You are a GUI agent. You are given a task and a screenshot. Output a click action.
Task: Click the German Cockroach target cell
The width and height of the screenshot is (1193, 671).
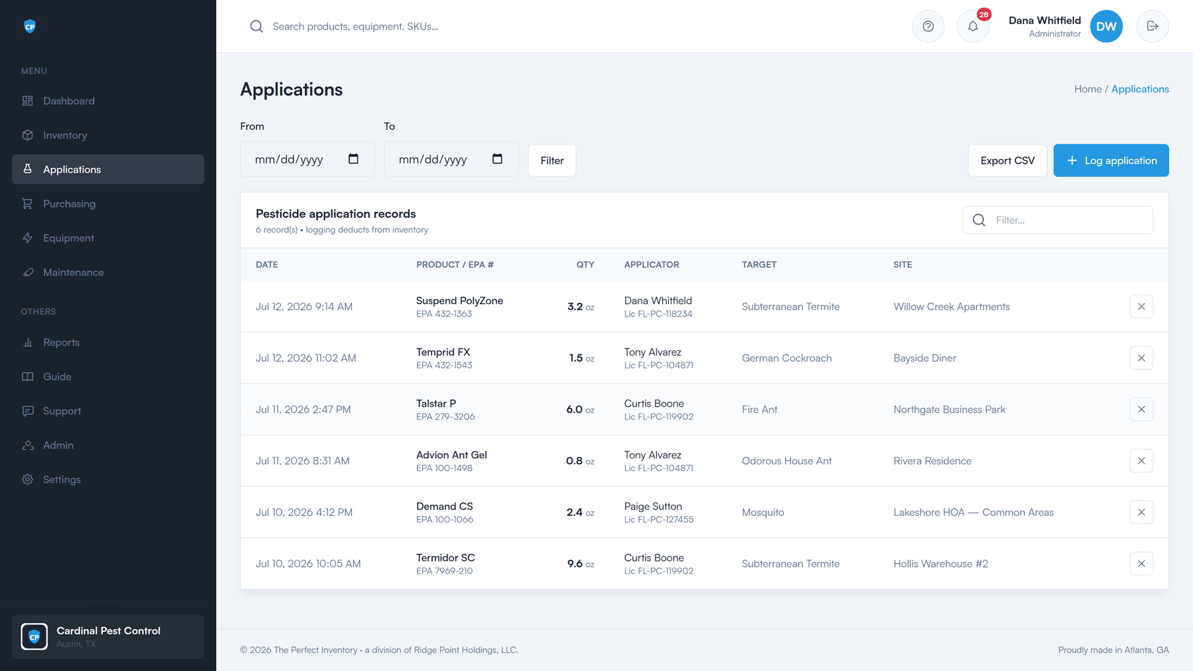pyautogui.click(x=787, y=358)
